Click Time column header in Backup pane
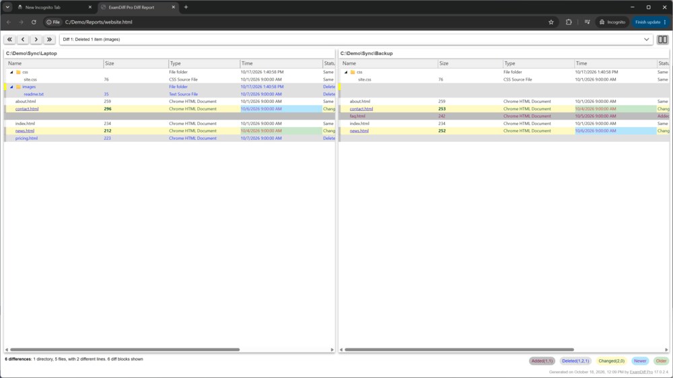Screen dimensions: 673x378 616,63
